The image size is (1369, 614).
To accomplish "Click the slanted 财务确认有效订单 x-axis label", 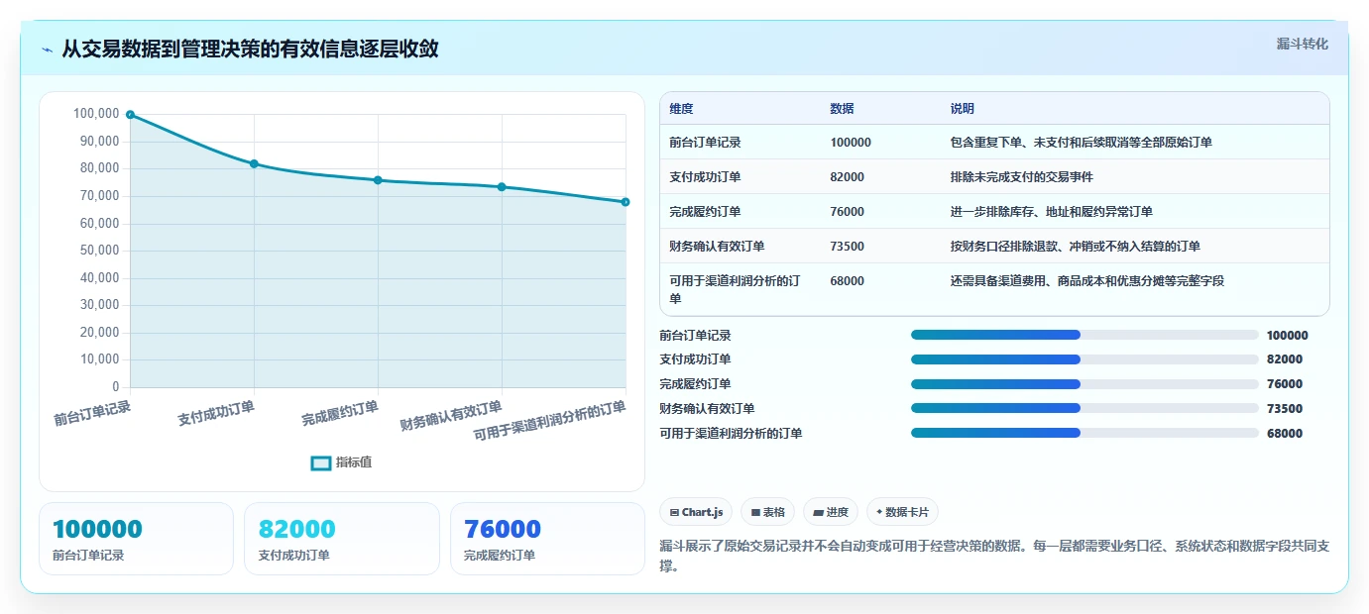I will point(451,416).
